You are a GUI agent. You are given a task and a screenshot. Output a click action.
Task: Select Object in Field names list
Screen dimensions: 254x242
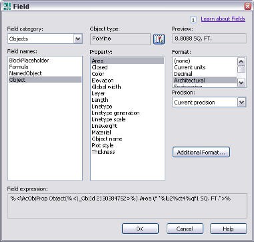pos(45,80)
